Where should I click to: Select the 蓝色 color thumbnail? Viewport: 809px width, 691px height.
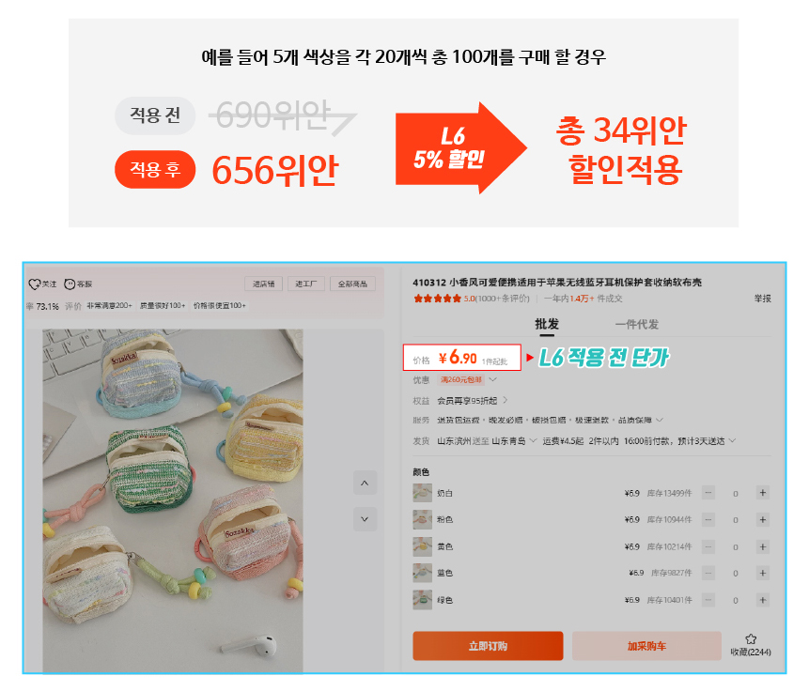(x=422, y=573)
